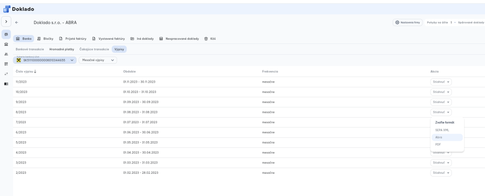Image resolution: width=485 pixels, height=196 pixels.
Task: Choose PDF format from menu
Action: (447, 145)
